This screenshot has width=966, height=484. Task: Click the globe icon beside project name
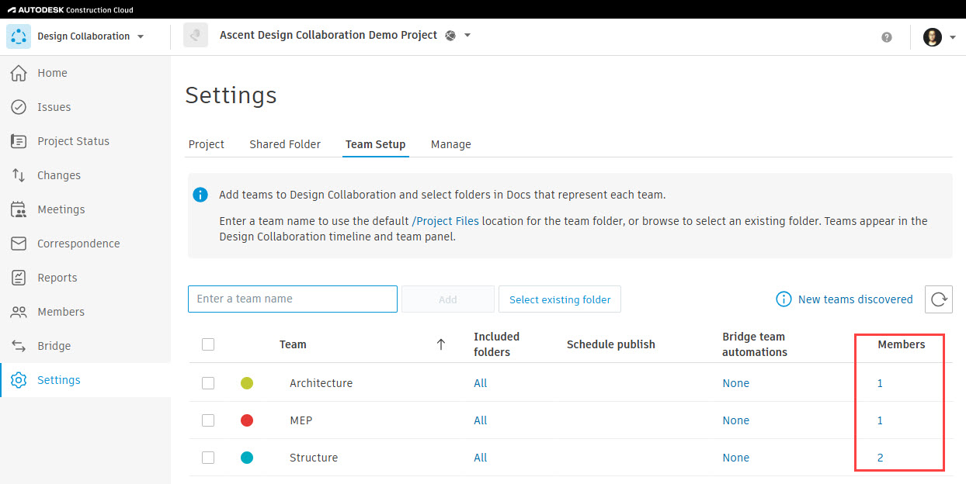[x=450, y=35]
